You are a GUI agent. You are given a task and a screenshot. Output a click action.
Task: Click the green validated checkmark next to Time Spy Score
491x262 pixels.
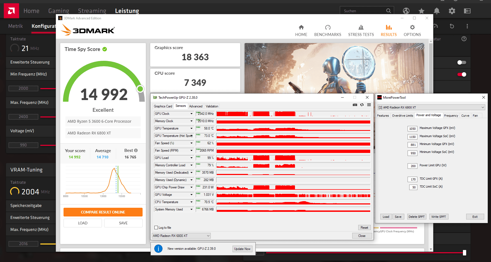pyautogui.click(x=105, y=49)
